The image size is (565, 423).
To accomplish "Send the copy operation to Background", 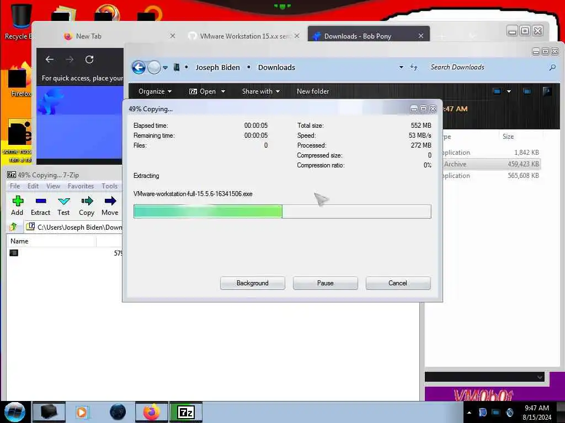I will pos(252,283).
